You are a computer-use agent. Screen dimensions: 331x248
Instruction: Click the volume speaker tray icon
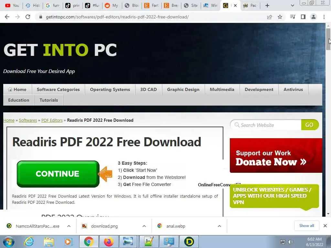click(x=291, y=242)
